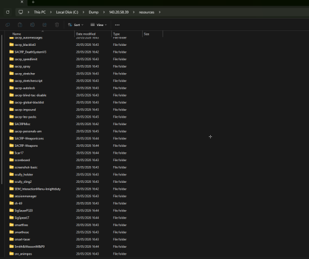Screen dimensions: 309x259
Task: Close the current Explorer tab
Action: tap(22, 2)
